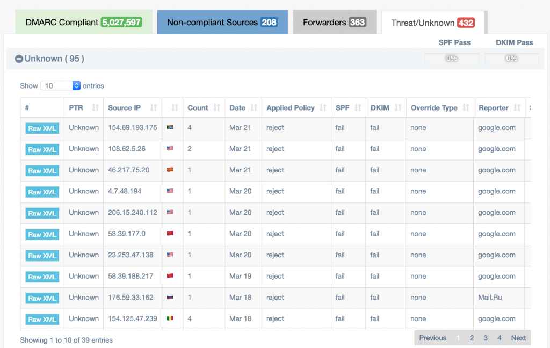The width and height of the screenshot is (550, 348).
Task: Go to Next page of entries
Action: 518,338
